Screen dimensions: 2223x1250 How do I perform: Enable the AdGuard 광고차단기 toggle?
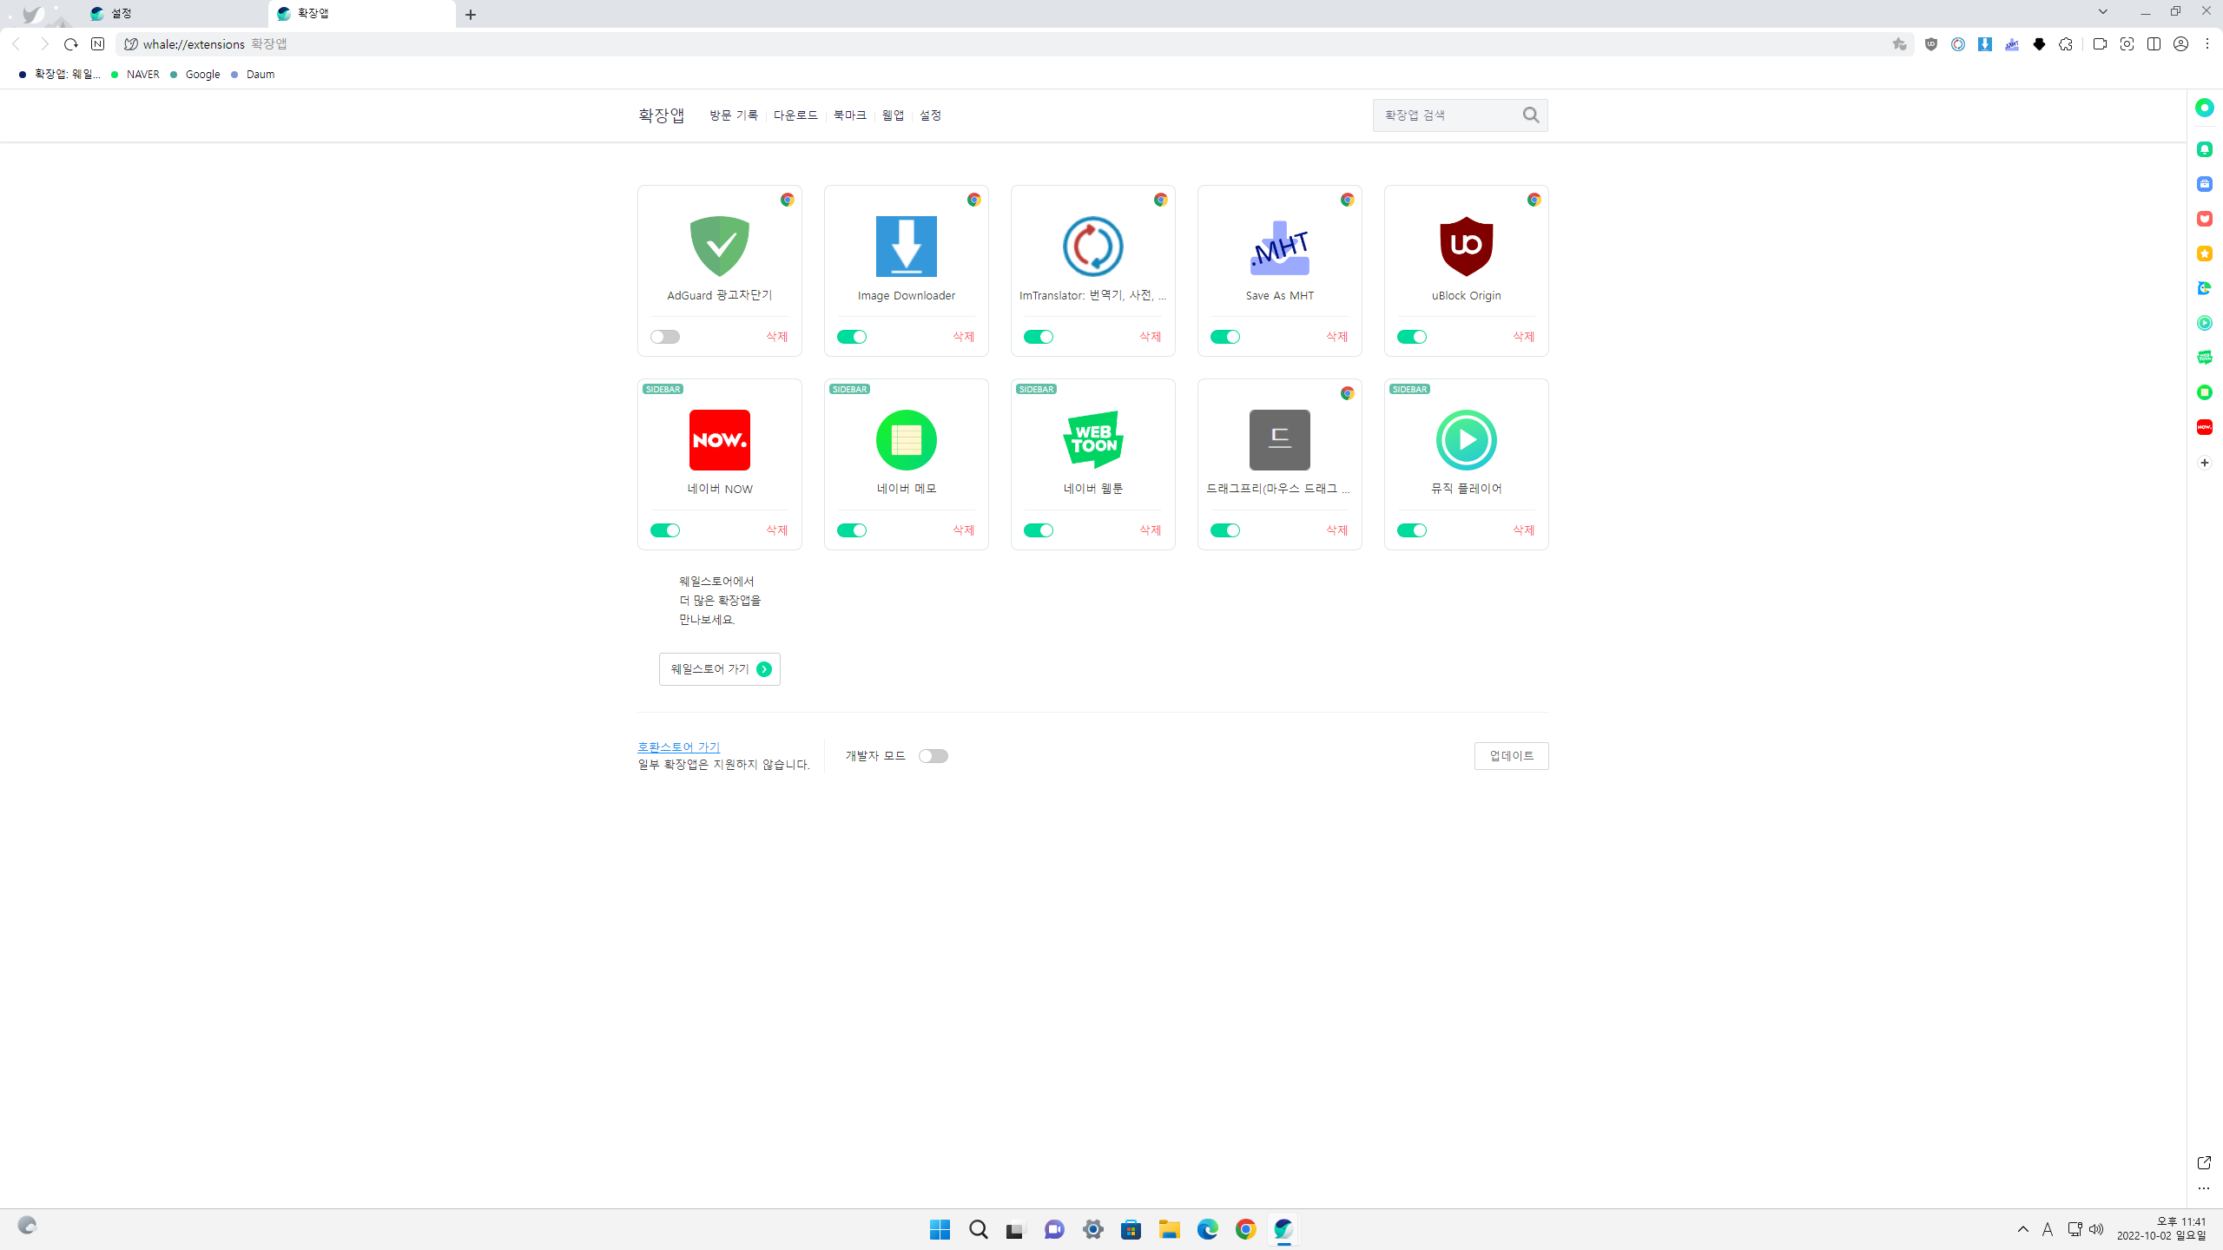665,337
